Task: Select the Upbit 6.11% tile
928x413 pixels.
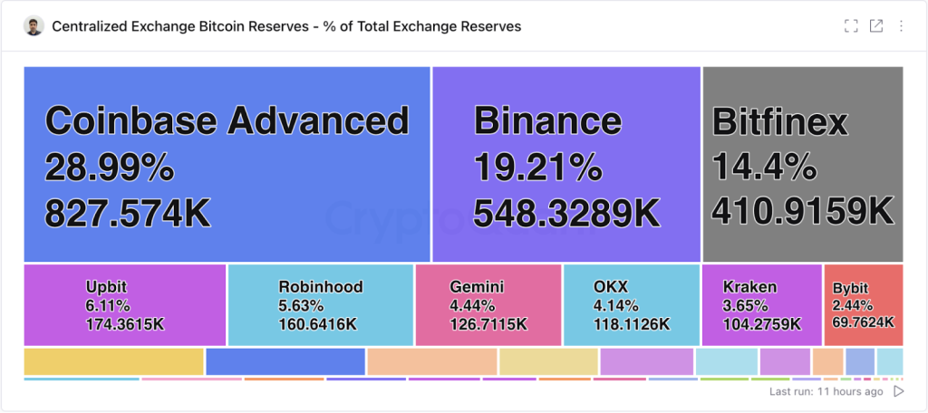Action: coord(125,305)
